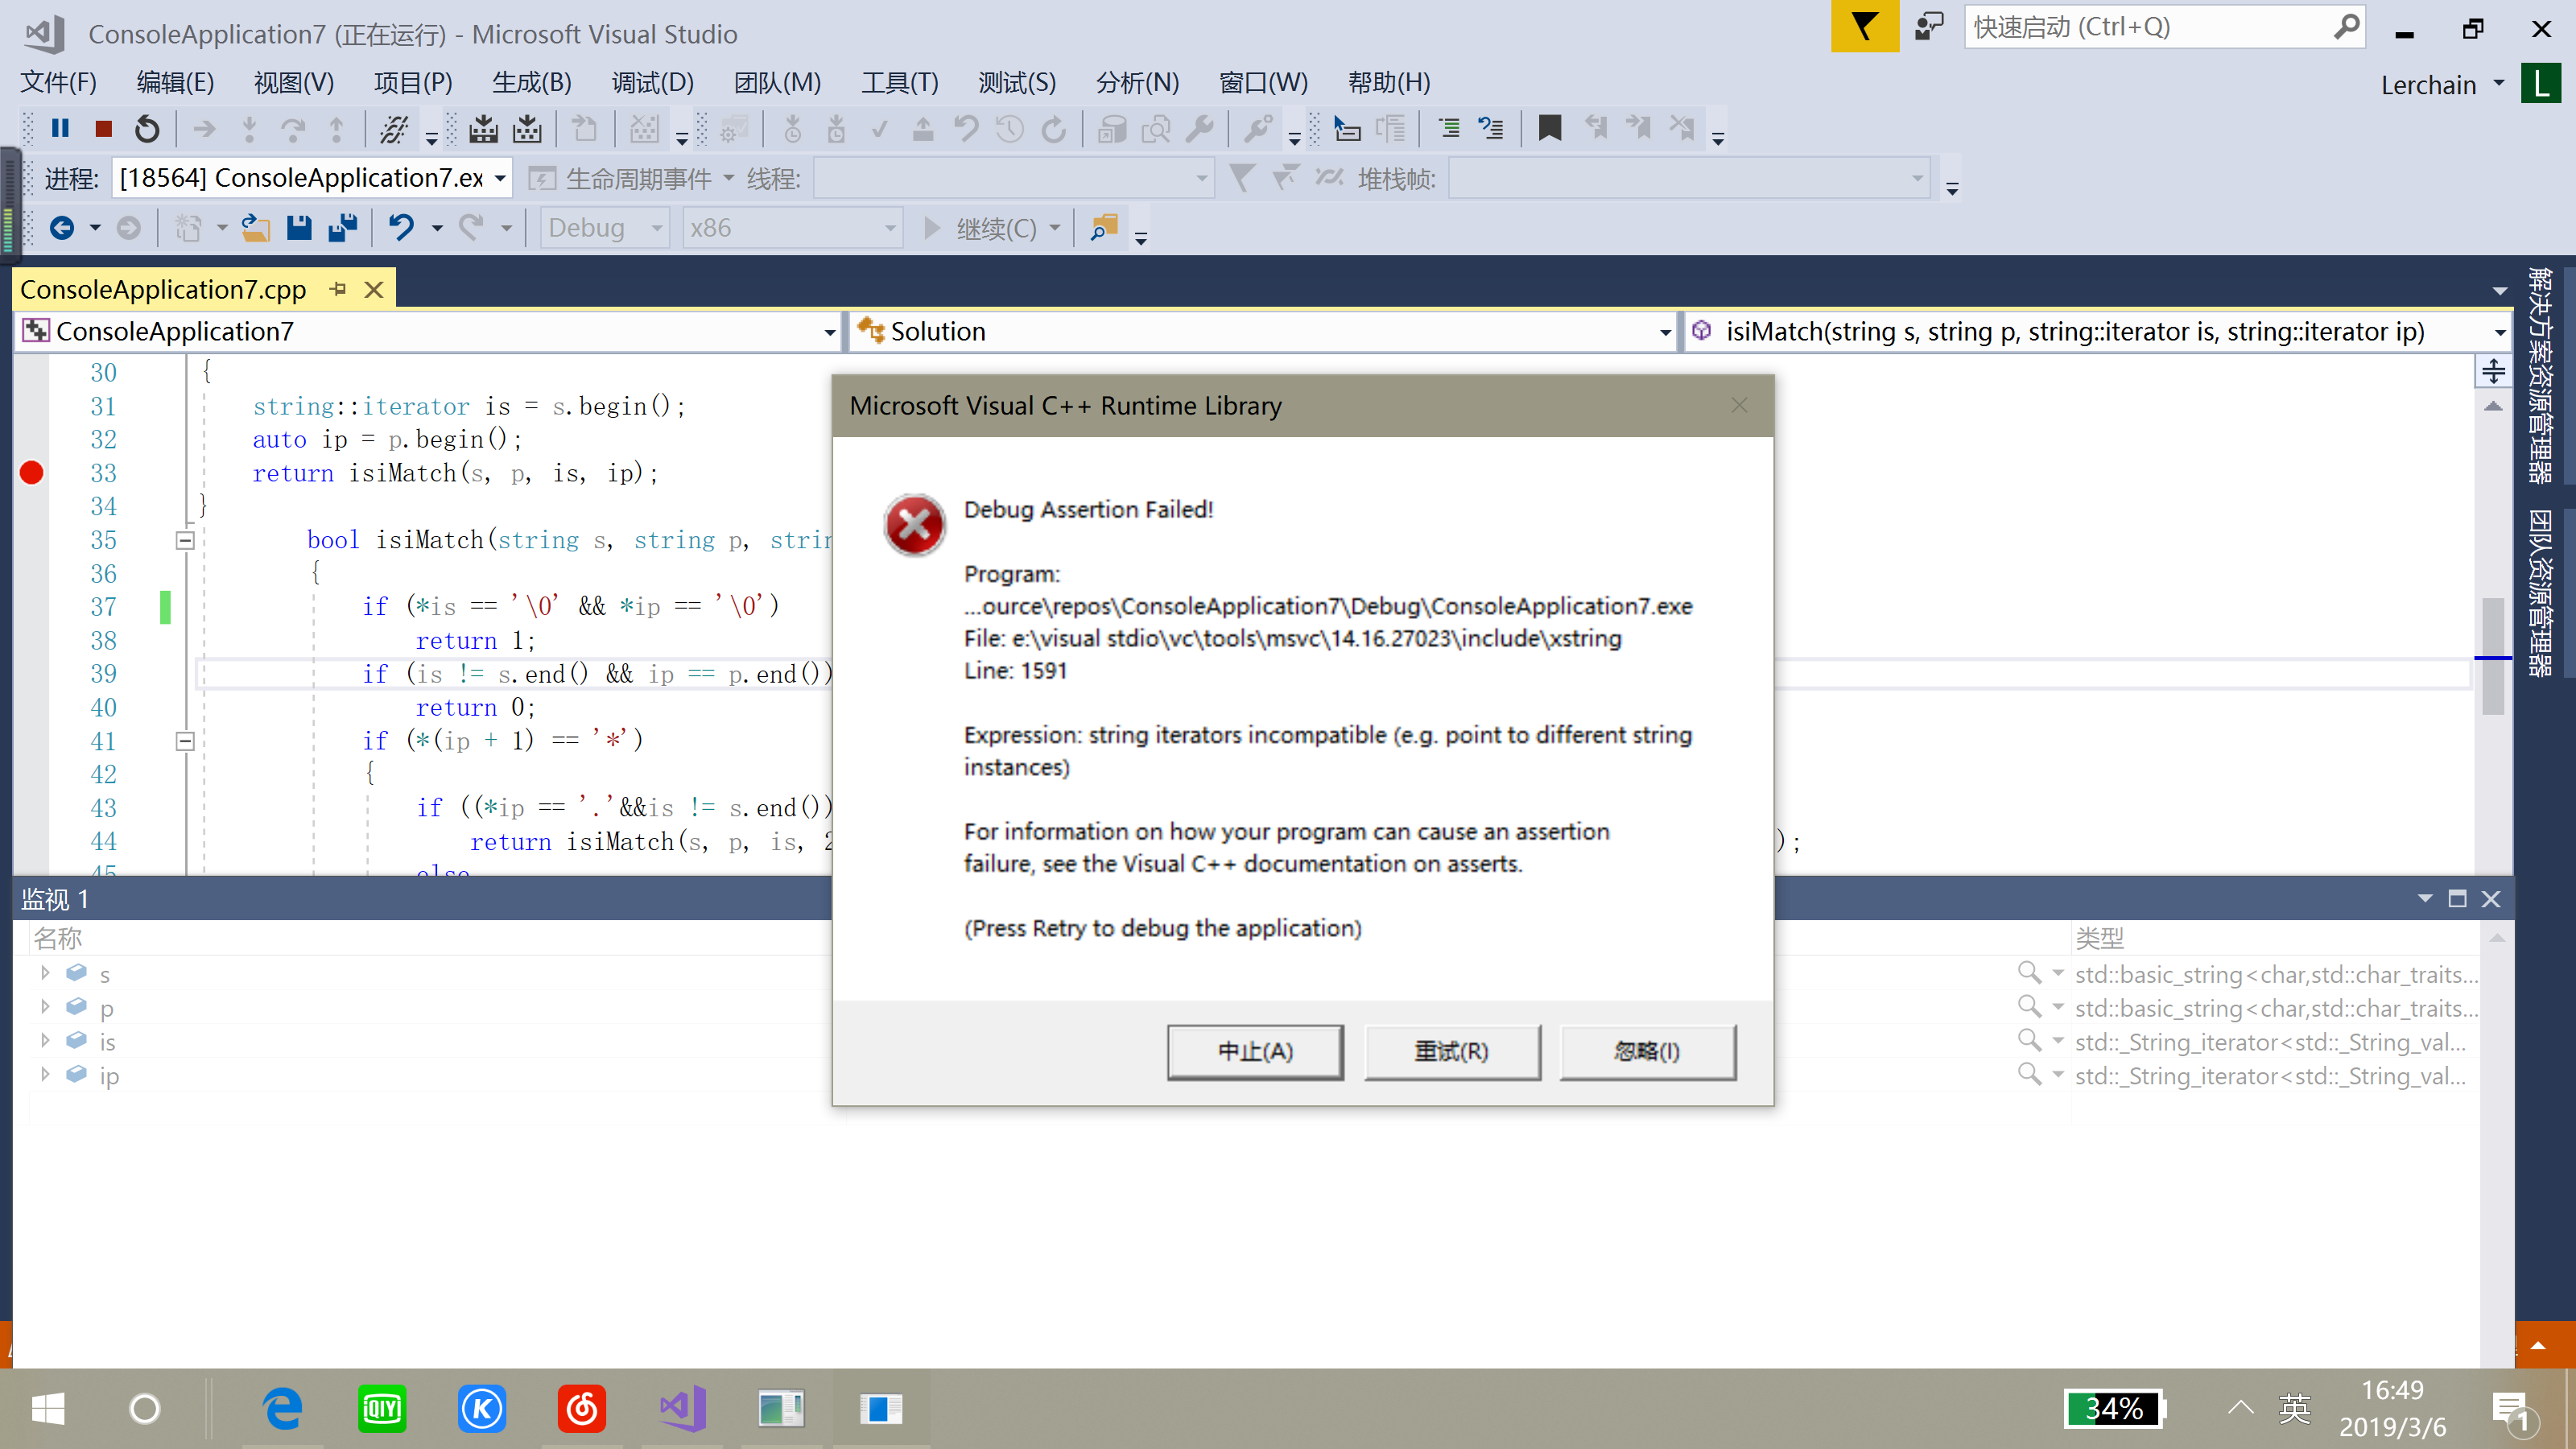Click the Find in Files icon

(1104, 228)
